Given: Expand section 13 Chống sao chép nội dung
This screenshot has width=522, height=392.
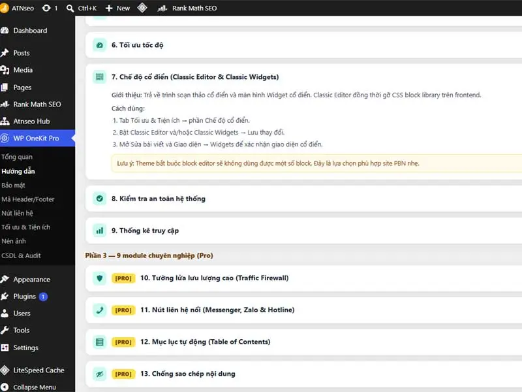Looking at the screenshot, I should click(x=303, y=374).
